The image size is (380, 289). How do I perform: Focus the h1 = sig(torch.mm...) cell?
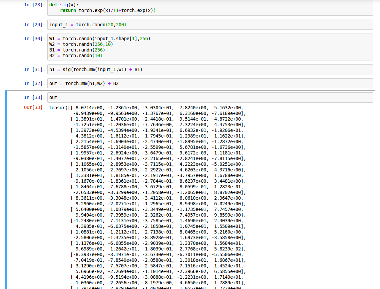click(96, 69)
